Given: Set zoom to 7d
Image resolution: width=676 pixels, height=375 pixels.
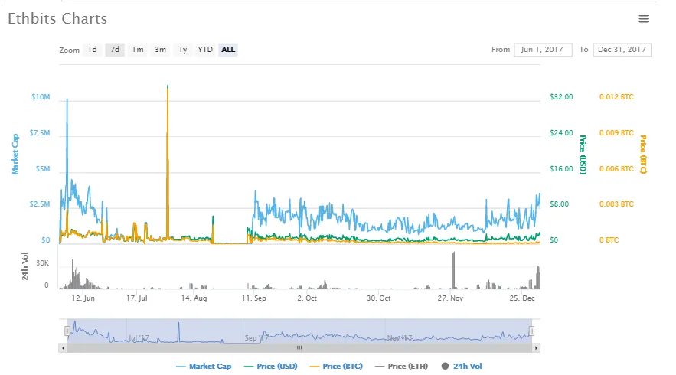Looking at the screenshot, I should point(115,50).
